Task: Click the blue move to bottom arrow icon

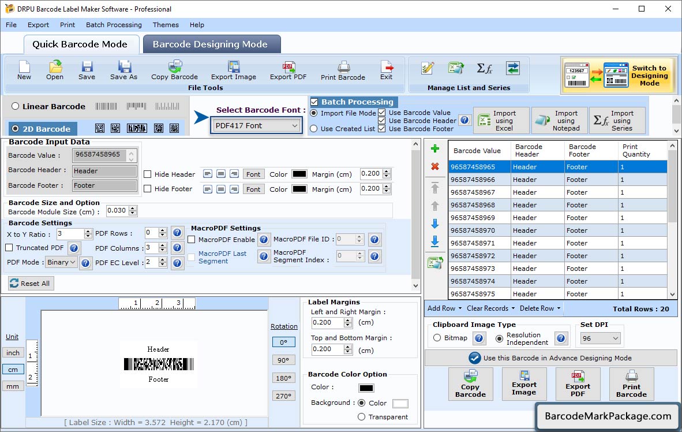Action: [434, 241]
